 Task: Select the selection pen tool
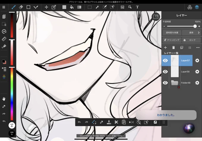(105, 7)
